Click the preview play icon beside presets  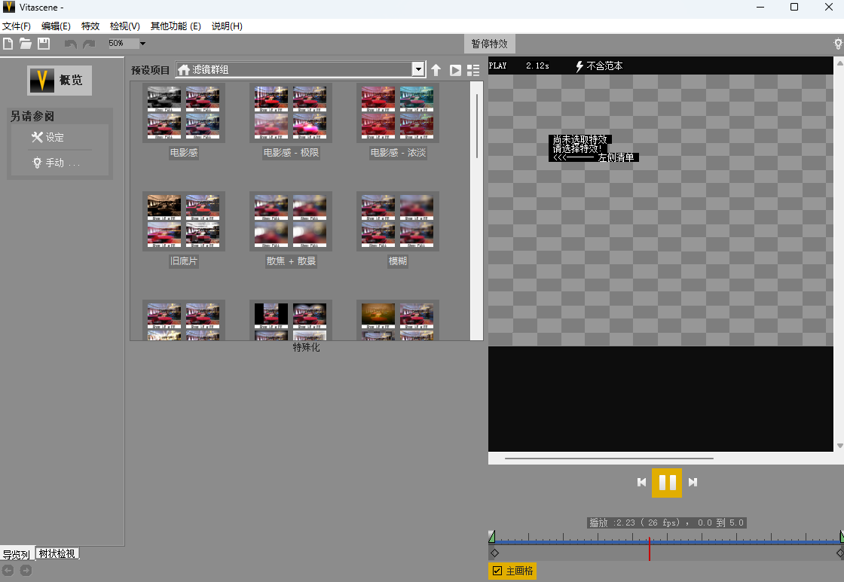point(455,71)
